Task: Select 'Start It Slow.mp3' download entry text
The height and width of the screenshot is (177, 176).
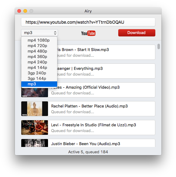Action: [x=93, y=50]
